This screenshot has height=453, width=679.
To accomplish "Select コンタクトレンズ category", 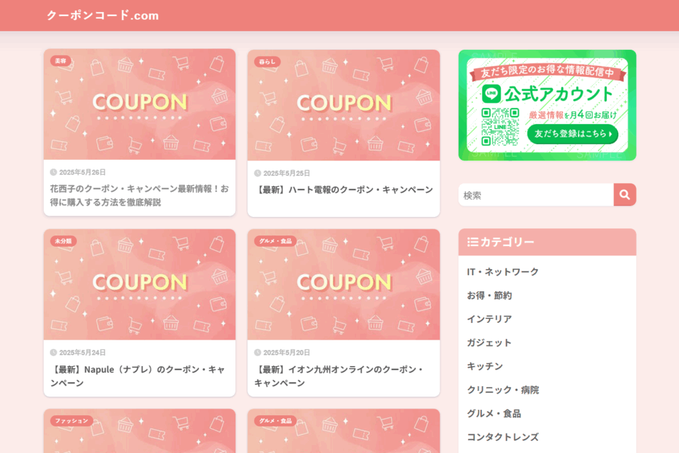I will tap(503, 437).
